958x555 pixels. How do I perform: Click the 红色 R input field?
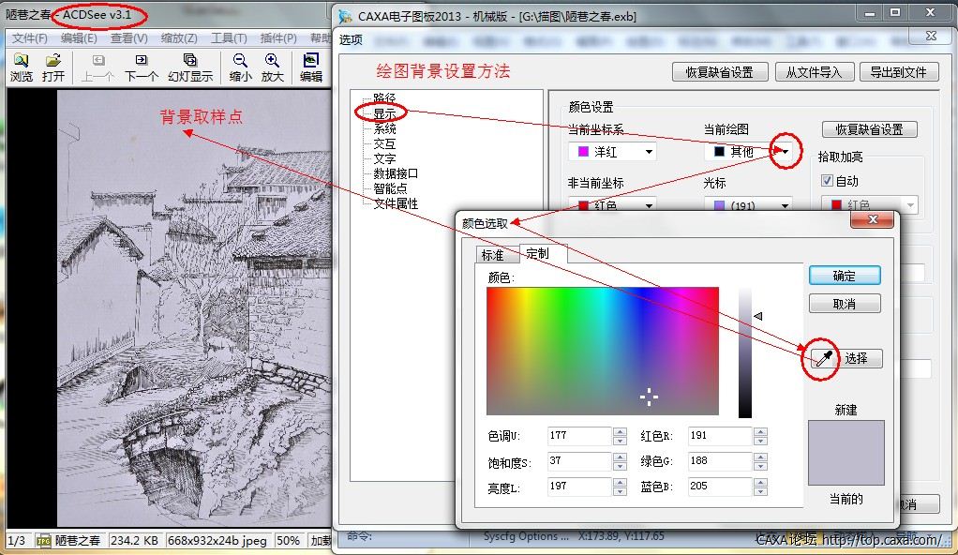(720, 436)
